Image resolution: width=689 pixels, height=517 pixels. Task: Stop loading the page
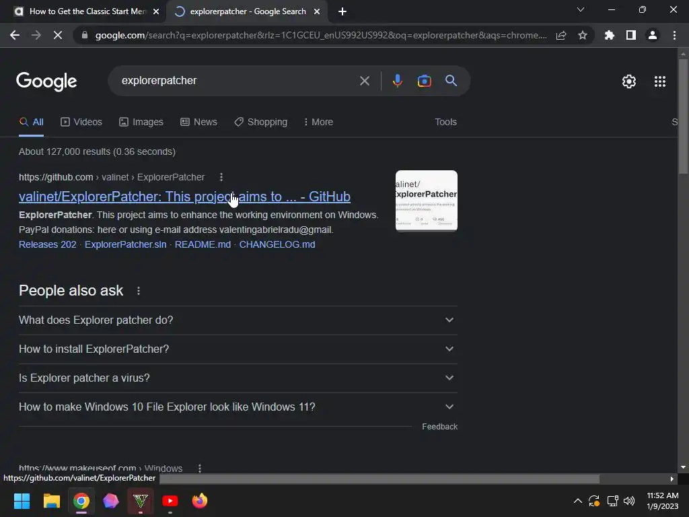point(58,35)
